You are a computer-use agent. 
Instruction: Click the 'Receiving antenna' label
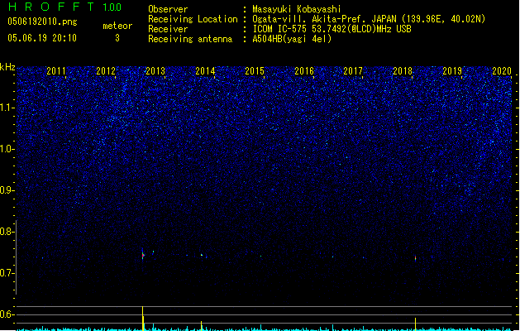(190, 39)
